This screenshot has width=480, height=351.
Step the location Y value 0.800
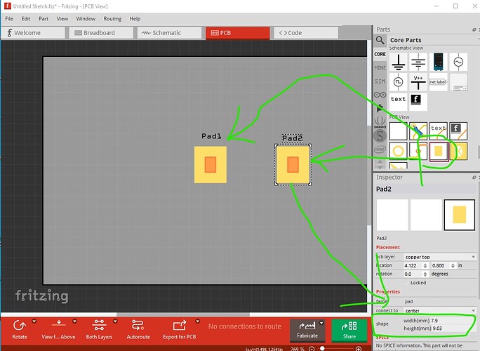coord(453,265)
